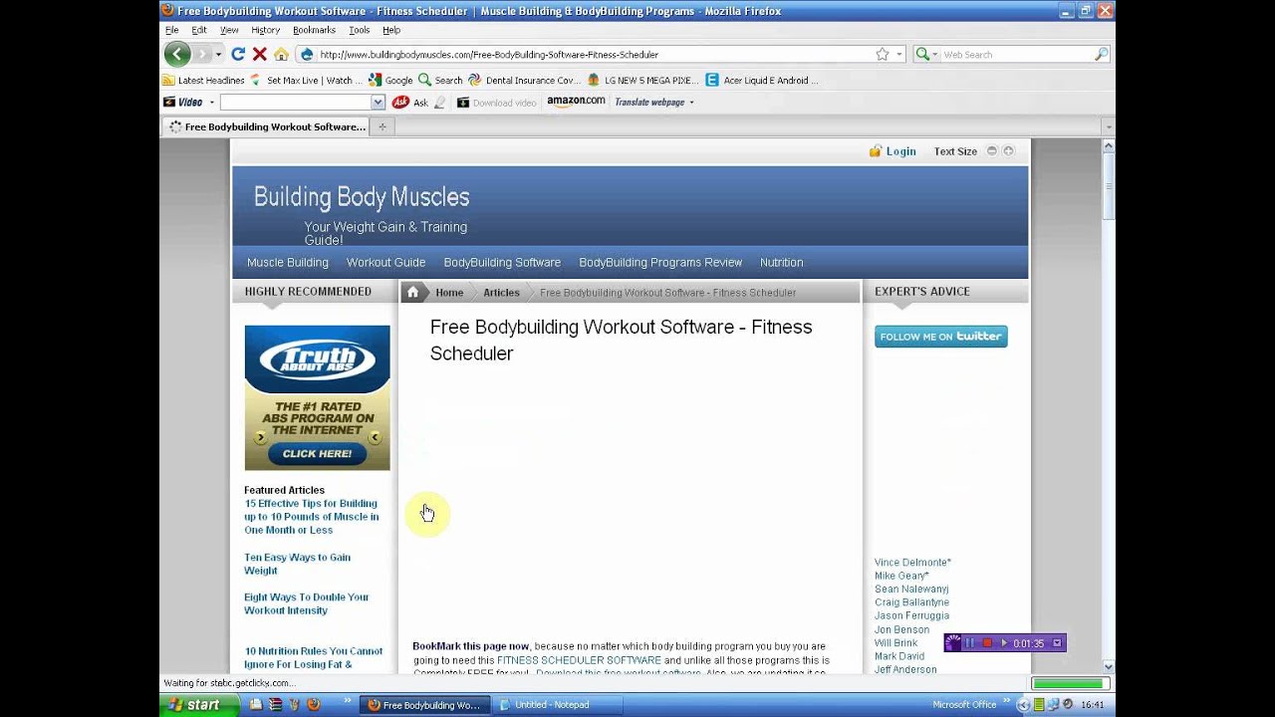Viewport: 1275px width, 717px height.
Task: Pause the screen recorder
Action: [969, 643]
